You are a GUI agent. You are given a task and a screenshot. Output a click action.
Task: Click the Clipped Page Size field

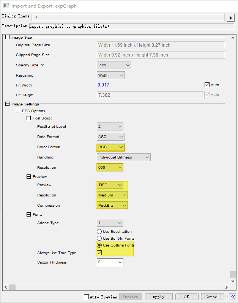coord(161,55)
